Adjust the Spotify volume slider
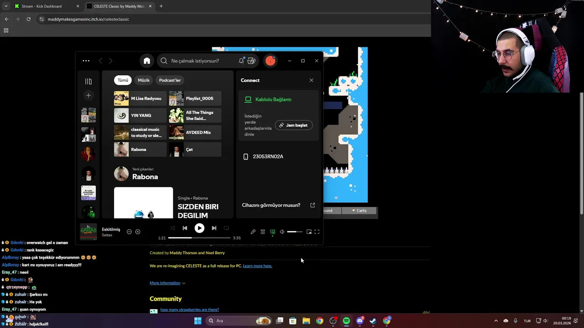This screenshot has width=584, height=328. coord(295,232)
